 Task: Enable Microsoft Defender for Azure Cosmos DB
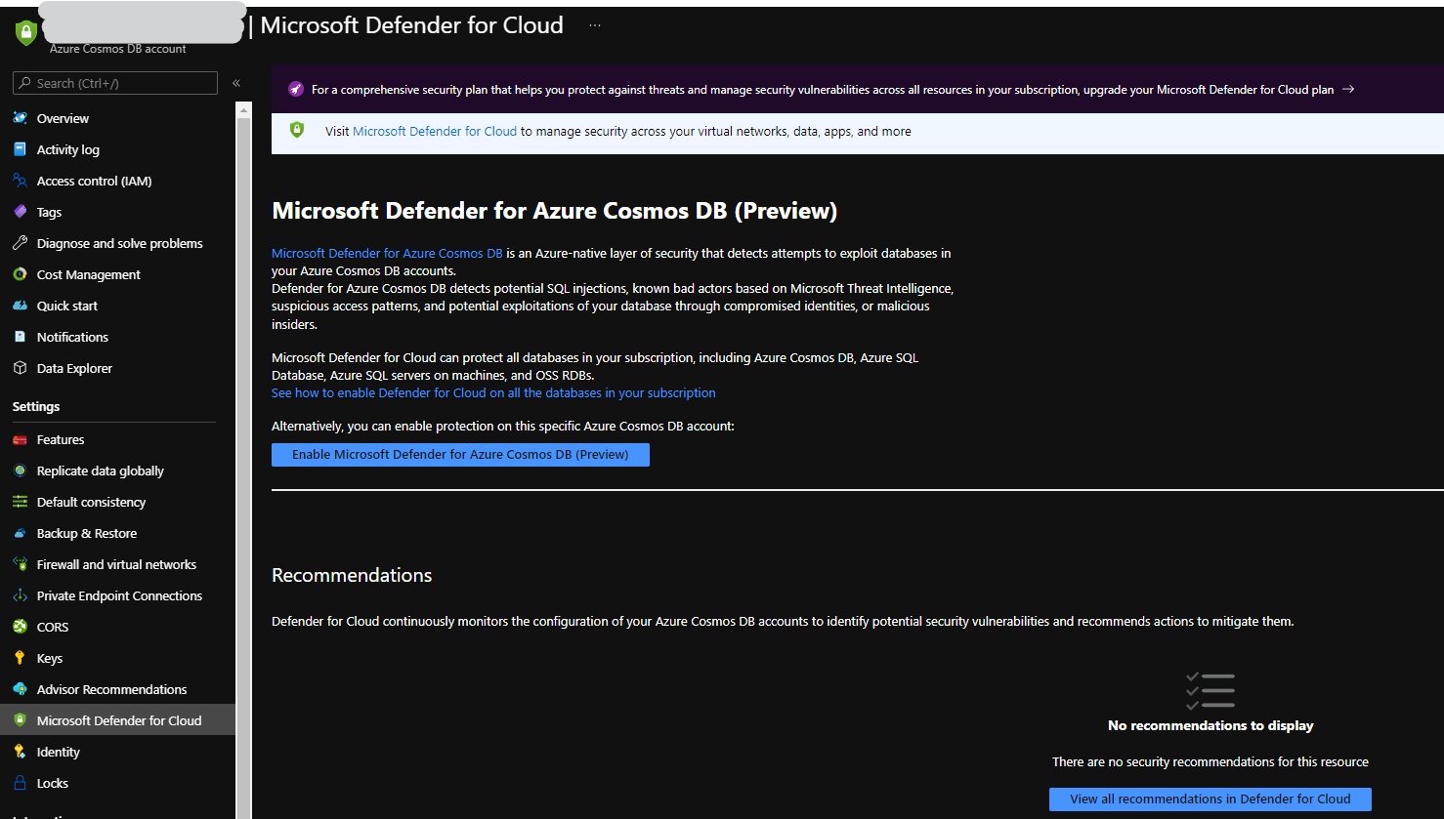pos(460,455)
